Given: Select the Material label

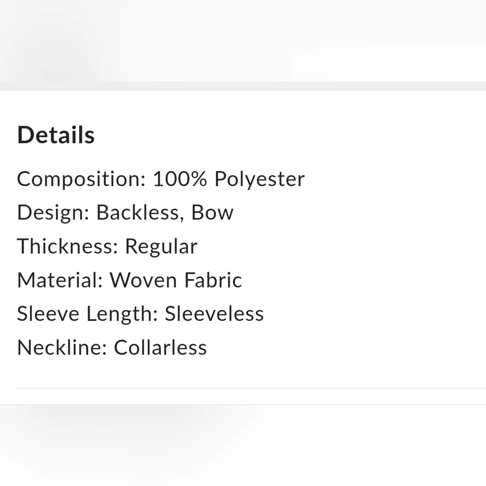Looking at the screenshot, I should (60, 280).
